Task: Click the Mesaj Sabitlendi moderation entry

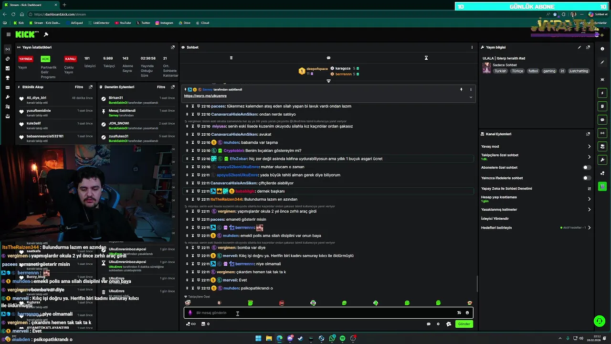Action: point(138,112)
